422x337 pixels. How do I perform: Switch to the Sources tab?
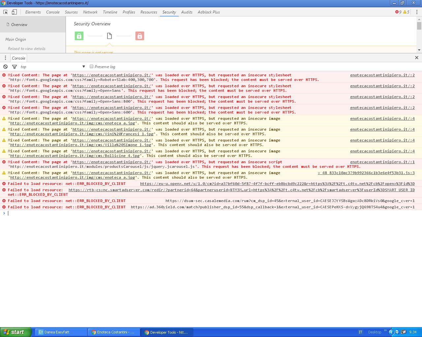click(x=71, y=12)
